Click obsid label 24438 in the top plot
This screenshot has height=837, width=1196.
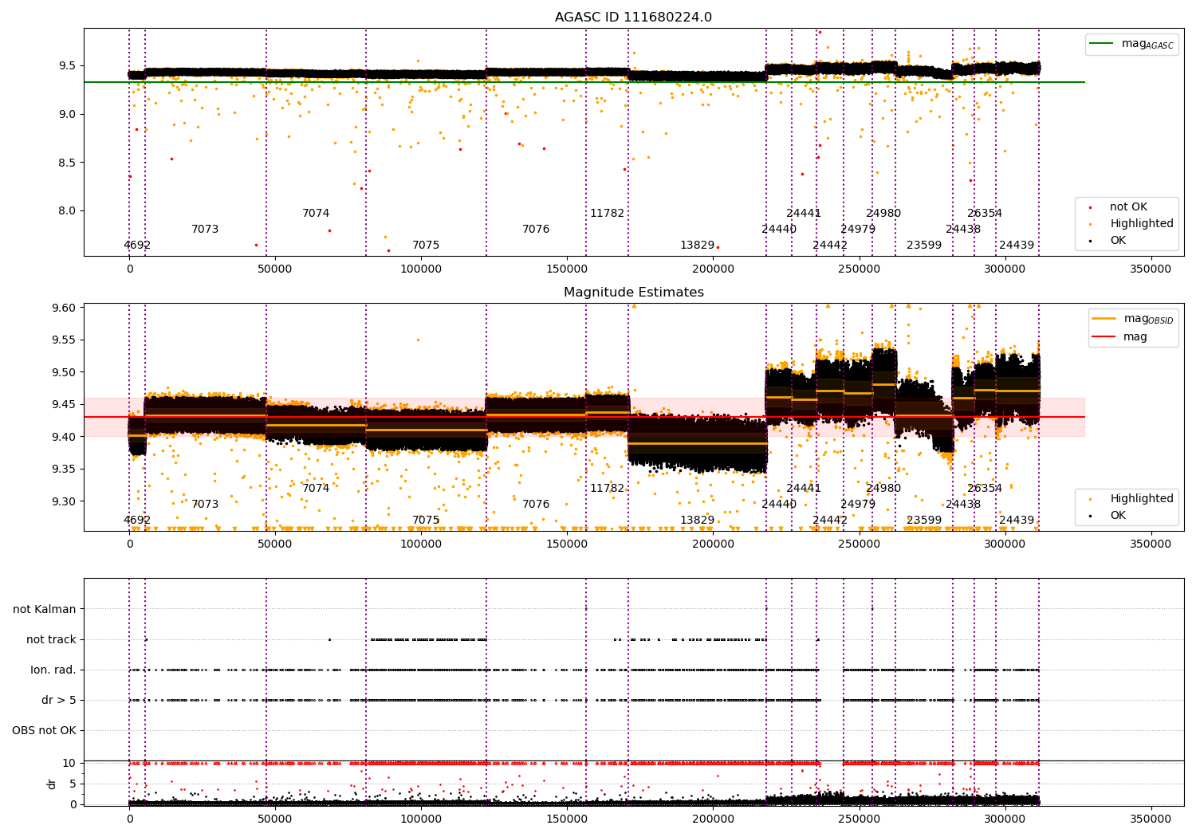click(x=963, y=230)
